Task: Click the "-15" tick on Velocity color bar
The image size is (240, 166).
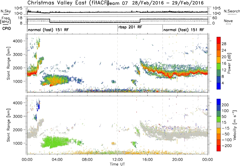Action: 226,128
